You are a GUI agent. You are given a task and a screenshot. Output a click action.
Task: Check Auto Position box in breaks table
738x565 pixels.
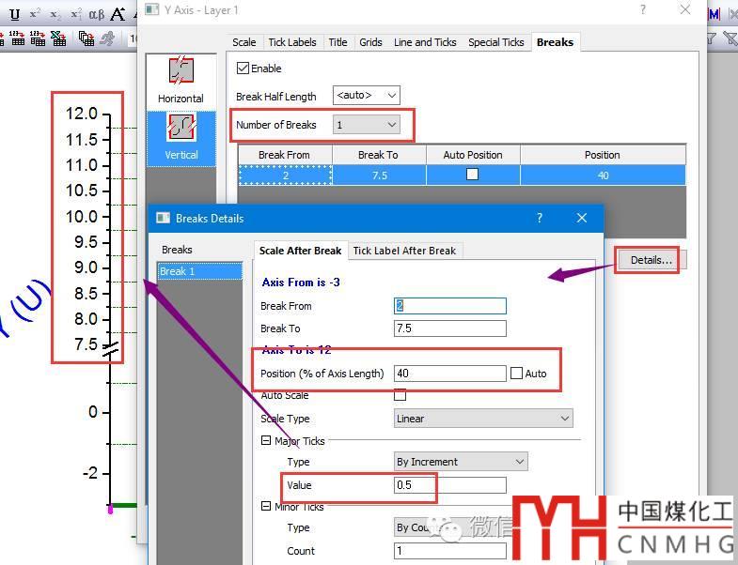[472, 175]
